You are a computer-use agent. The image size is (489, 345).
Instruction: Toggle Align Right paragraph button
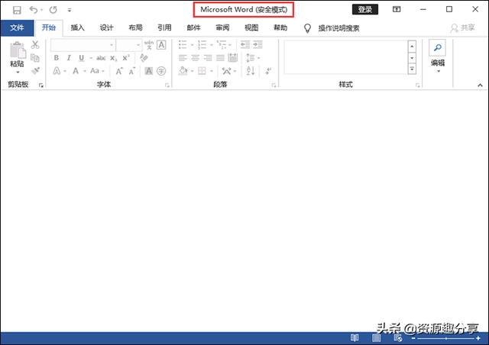point(208,58)
